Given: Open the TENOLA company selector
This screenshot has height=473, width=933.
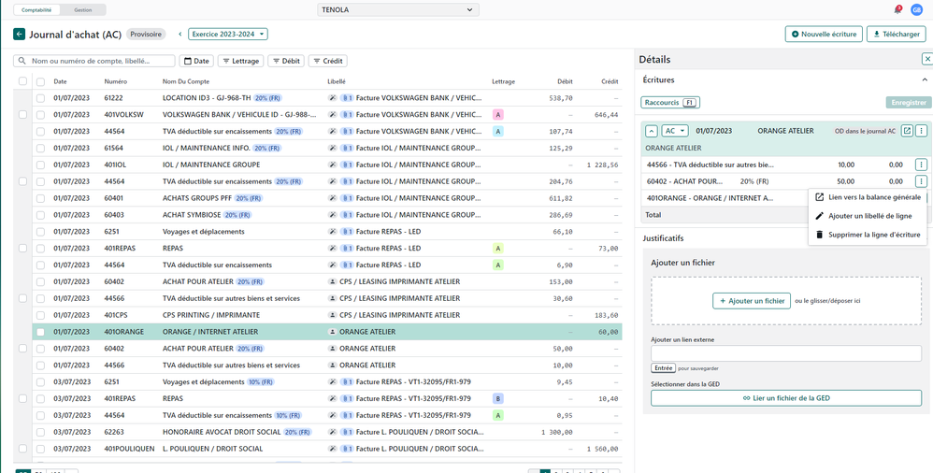Looking at the screenshot, I should [398, 10].
